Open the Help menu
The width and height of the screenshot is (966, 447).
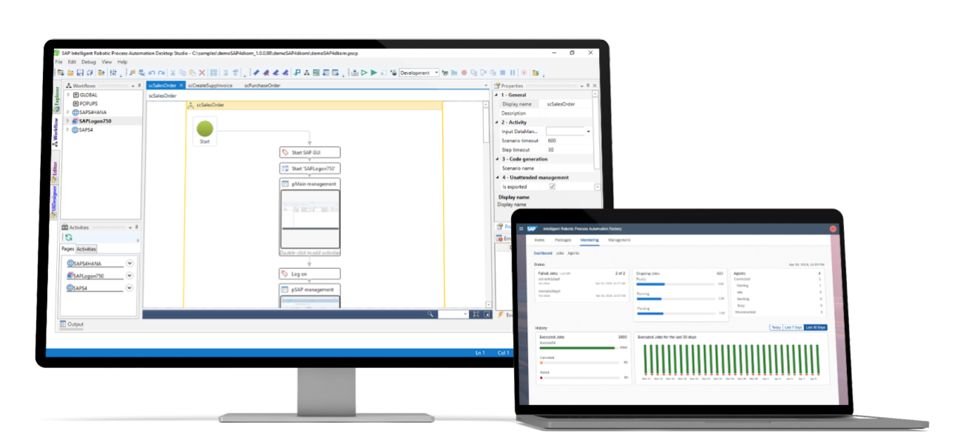tap(122, 62)
